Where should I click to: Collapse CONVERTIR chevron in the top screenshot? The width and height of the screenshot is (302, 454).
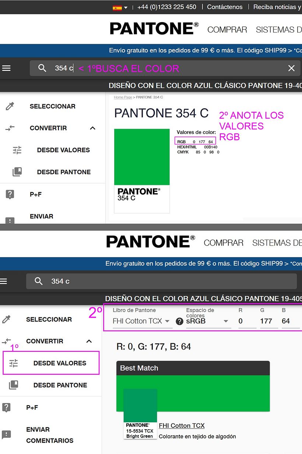click(x=92, y=128)
